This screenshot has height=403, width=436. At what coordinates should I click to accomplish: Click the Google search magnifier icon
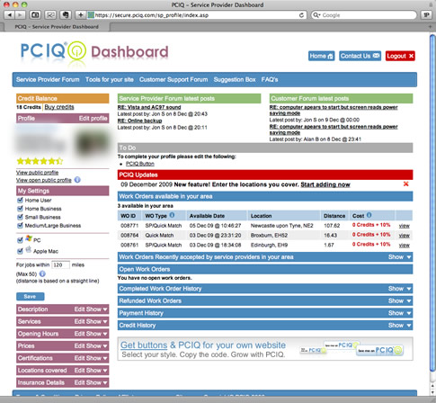[x=316, y=15]
